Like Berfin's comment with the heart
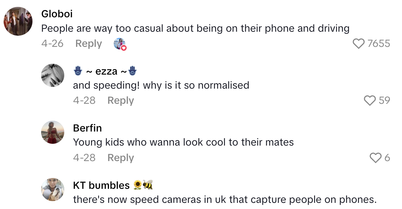The image size is (402, 209). [375, 158]
